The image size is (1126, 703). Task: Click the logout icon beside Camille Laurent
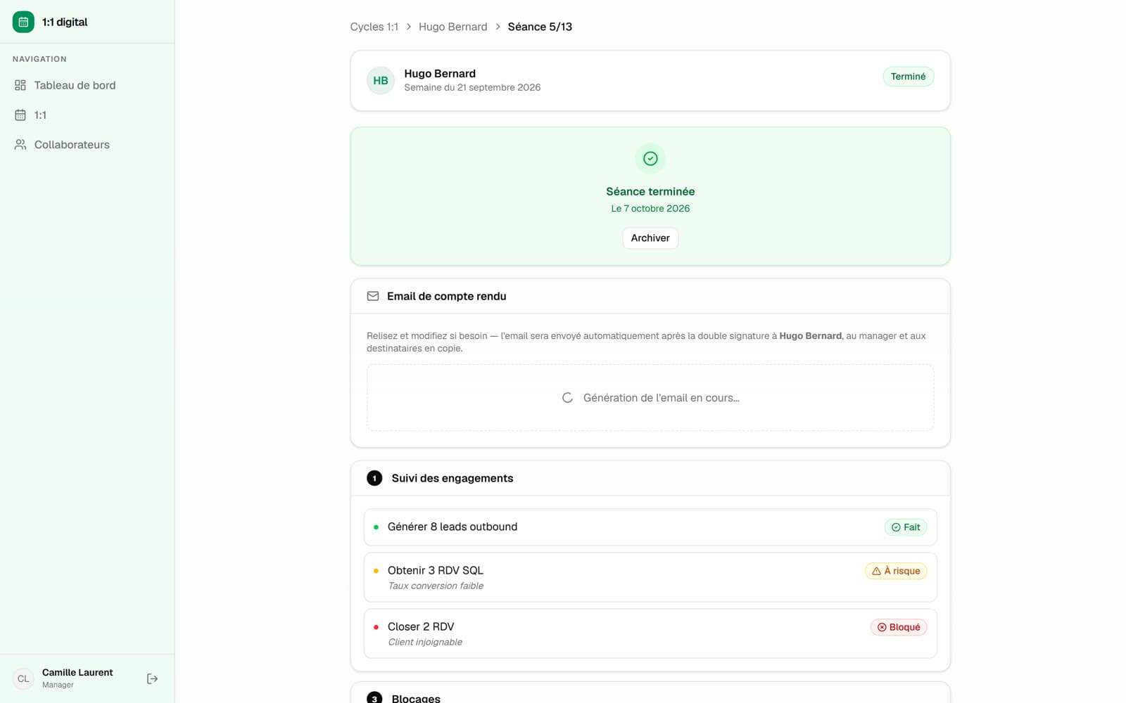coord(152,678)
